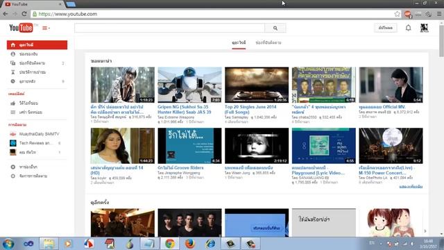Open Internet Explorer from the taskbar
Image resolution: width=444 pixels, height=250 pixels.
point(210,244)
